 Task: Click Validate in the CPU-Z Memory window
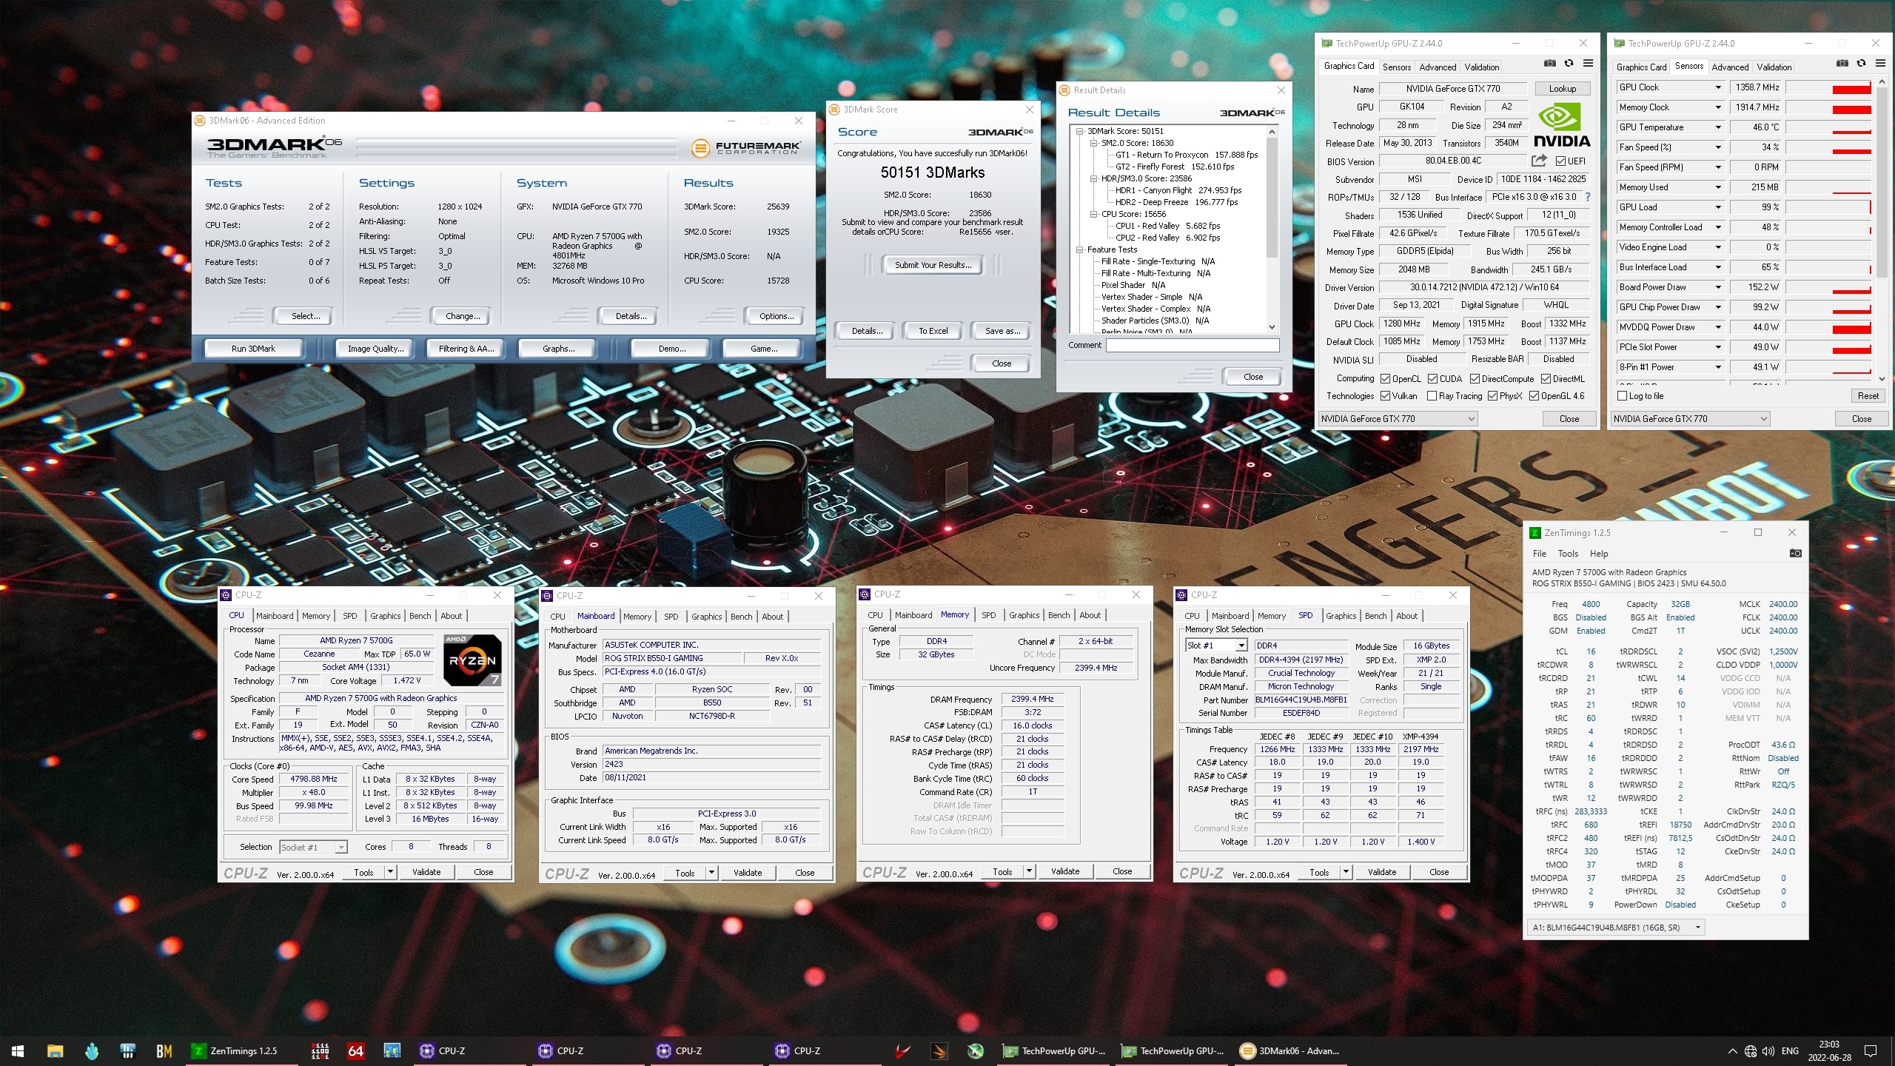pos(1064,871)
